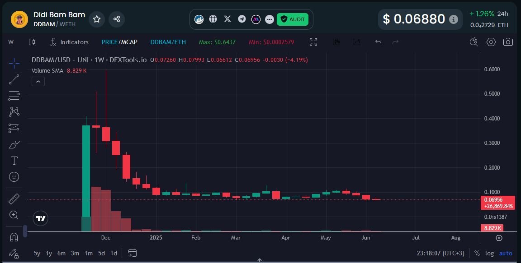The height and width of the screenshot is (263, 521).
Task: Click the Min: $0.0002579 label
Action: tap(271, 42)
